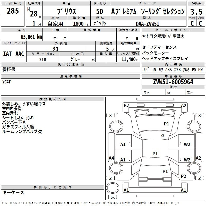
Task: Click the キーケース office notice entry
Action: (13, 192)
